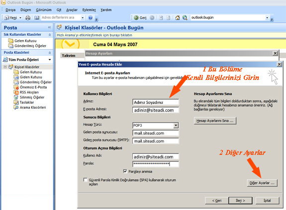Open the Yardım menu
This screenshot has height=210, width=286.
click(106, 10)
